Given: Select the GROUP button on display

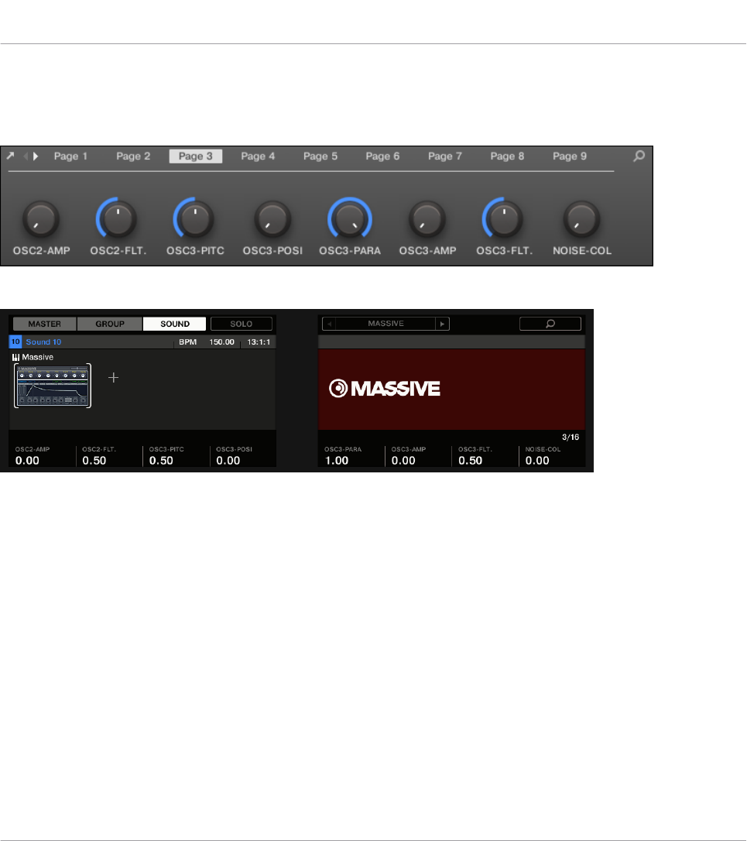Looking at the screenshot, I should coord(110,324).
